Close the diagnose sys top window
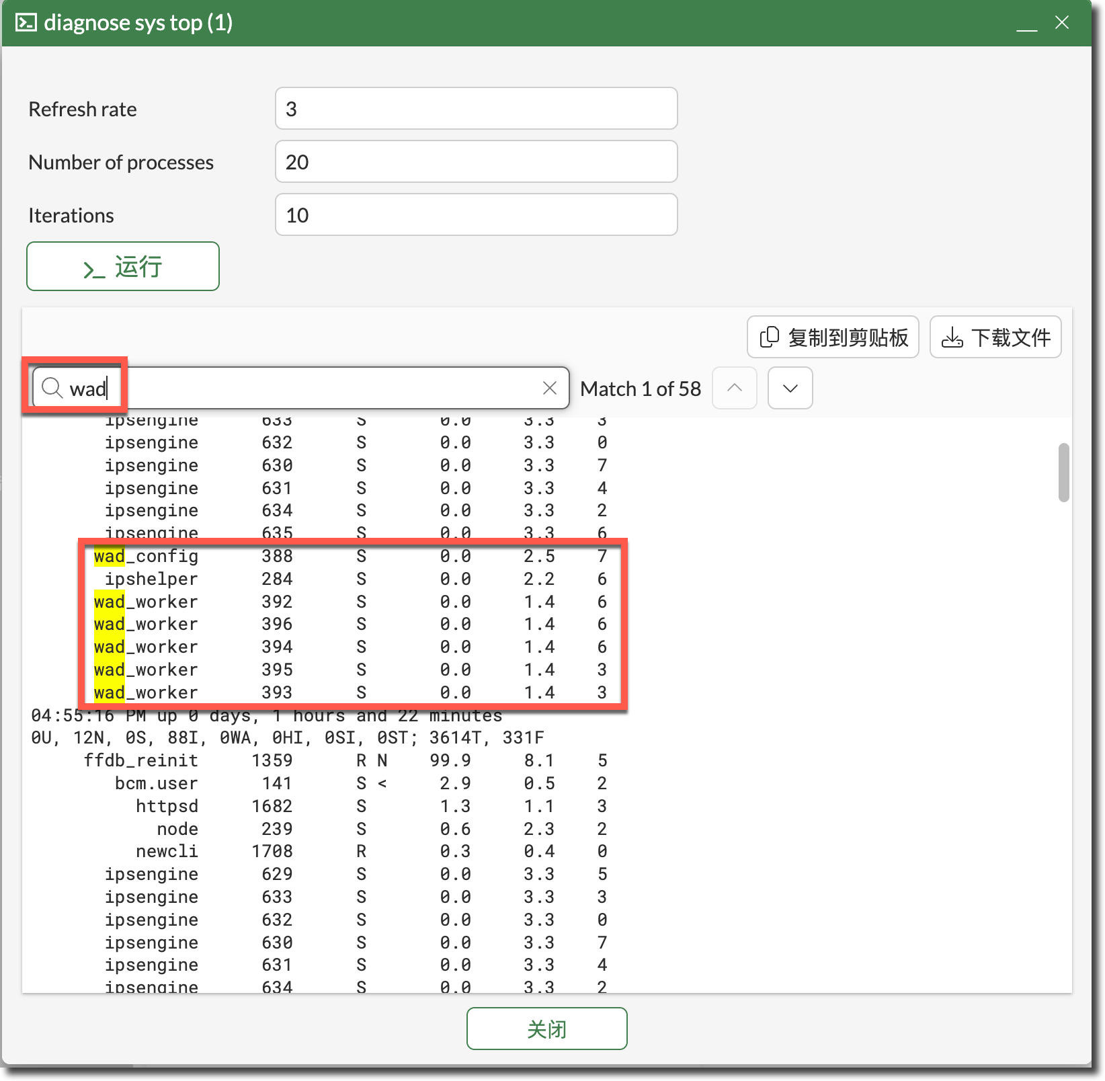This screenshot has width=1105, height=1081. point(1062,23)
